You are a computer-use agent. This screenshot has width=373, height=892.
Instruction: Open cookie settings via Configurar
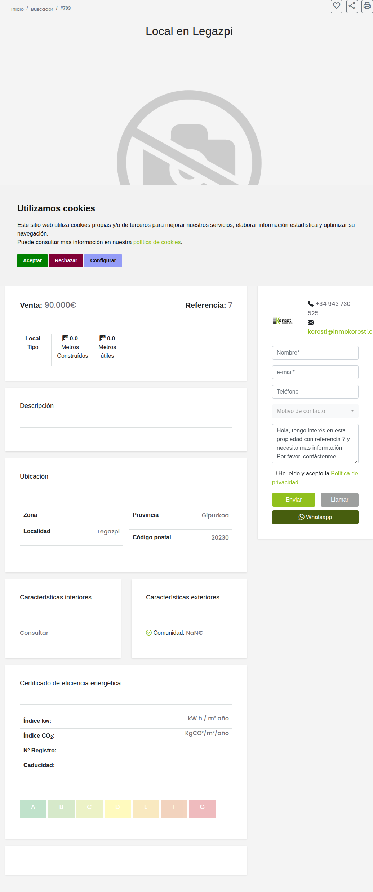[x=103, y=260]
